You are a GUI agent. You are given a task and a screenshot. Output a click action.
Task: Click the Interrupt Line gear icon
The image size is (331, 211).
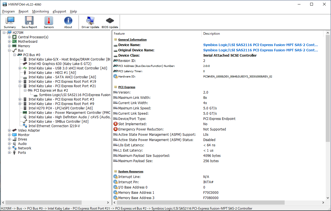click(116, 177)
